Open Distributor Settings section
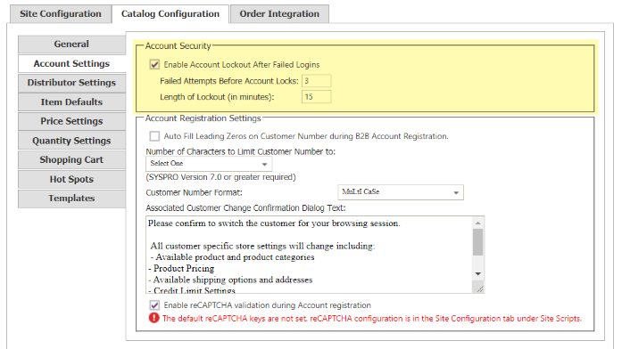 tap(71, 83)
